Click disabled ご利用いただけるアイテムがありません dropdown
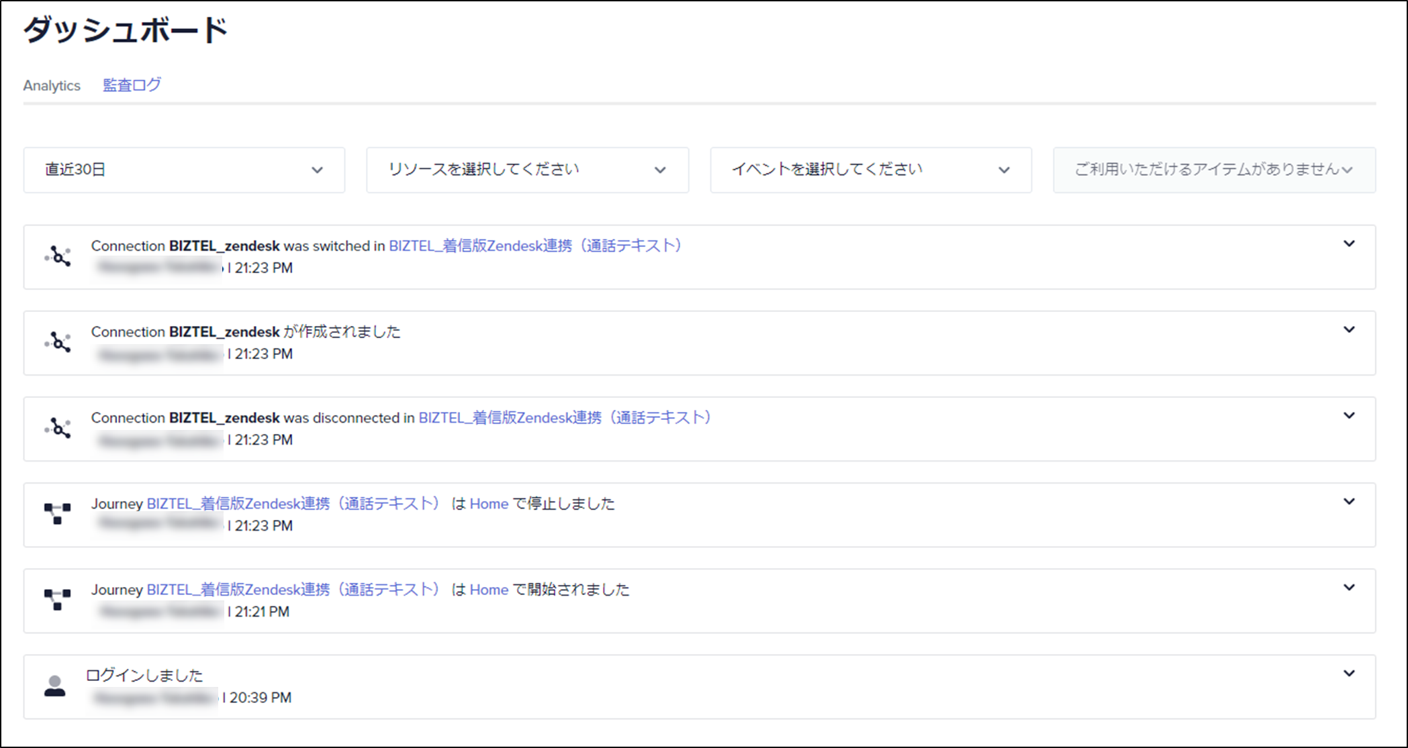Image resolution: width=1408 pixels, height=748 pixels. [x=1214, y=170]
